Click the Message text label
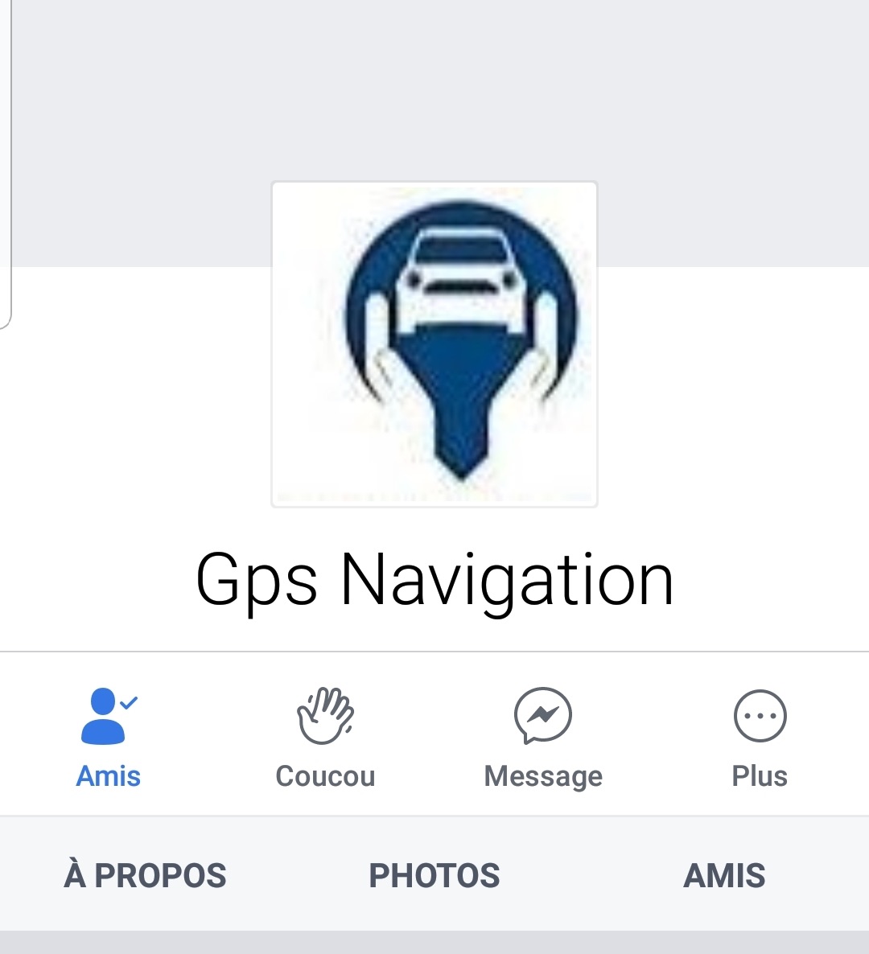Screen dimensions: 869x954 point(543,778)
